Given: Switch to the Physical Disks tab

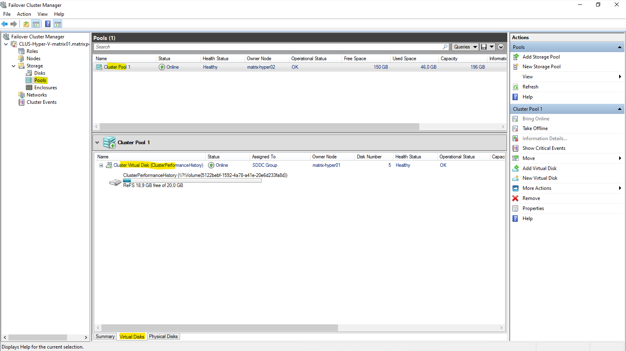Looking at the screenshot, I should [163, 336].
